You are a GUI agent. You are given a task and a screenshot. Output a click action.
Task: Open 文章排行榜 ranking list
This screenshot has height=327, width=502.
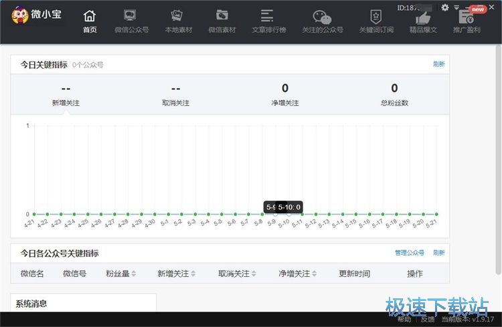point(268,22)
